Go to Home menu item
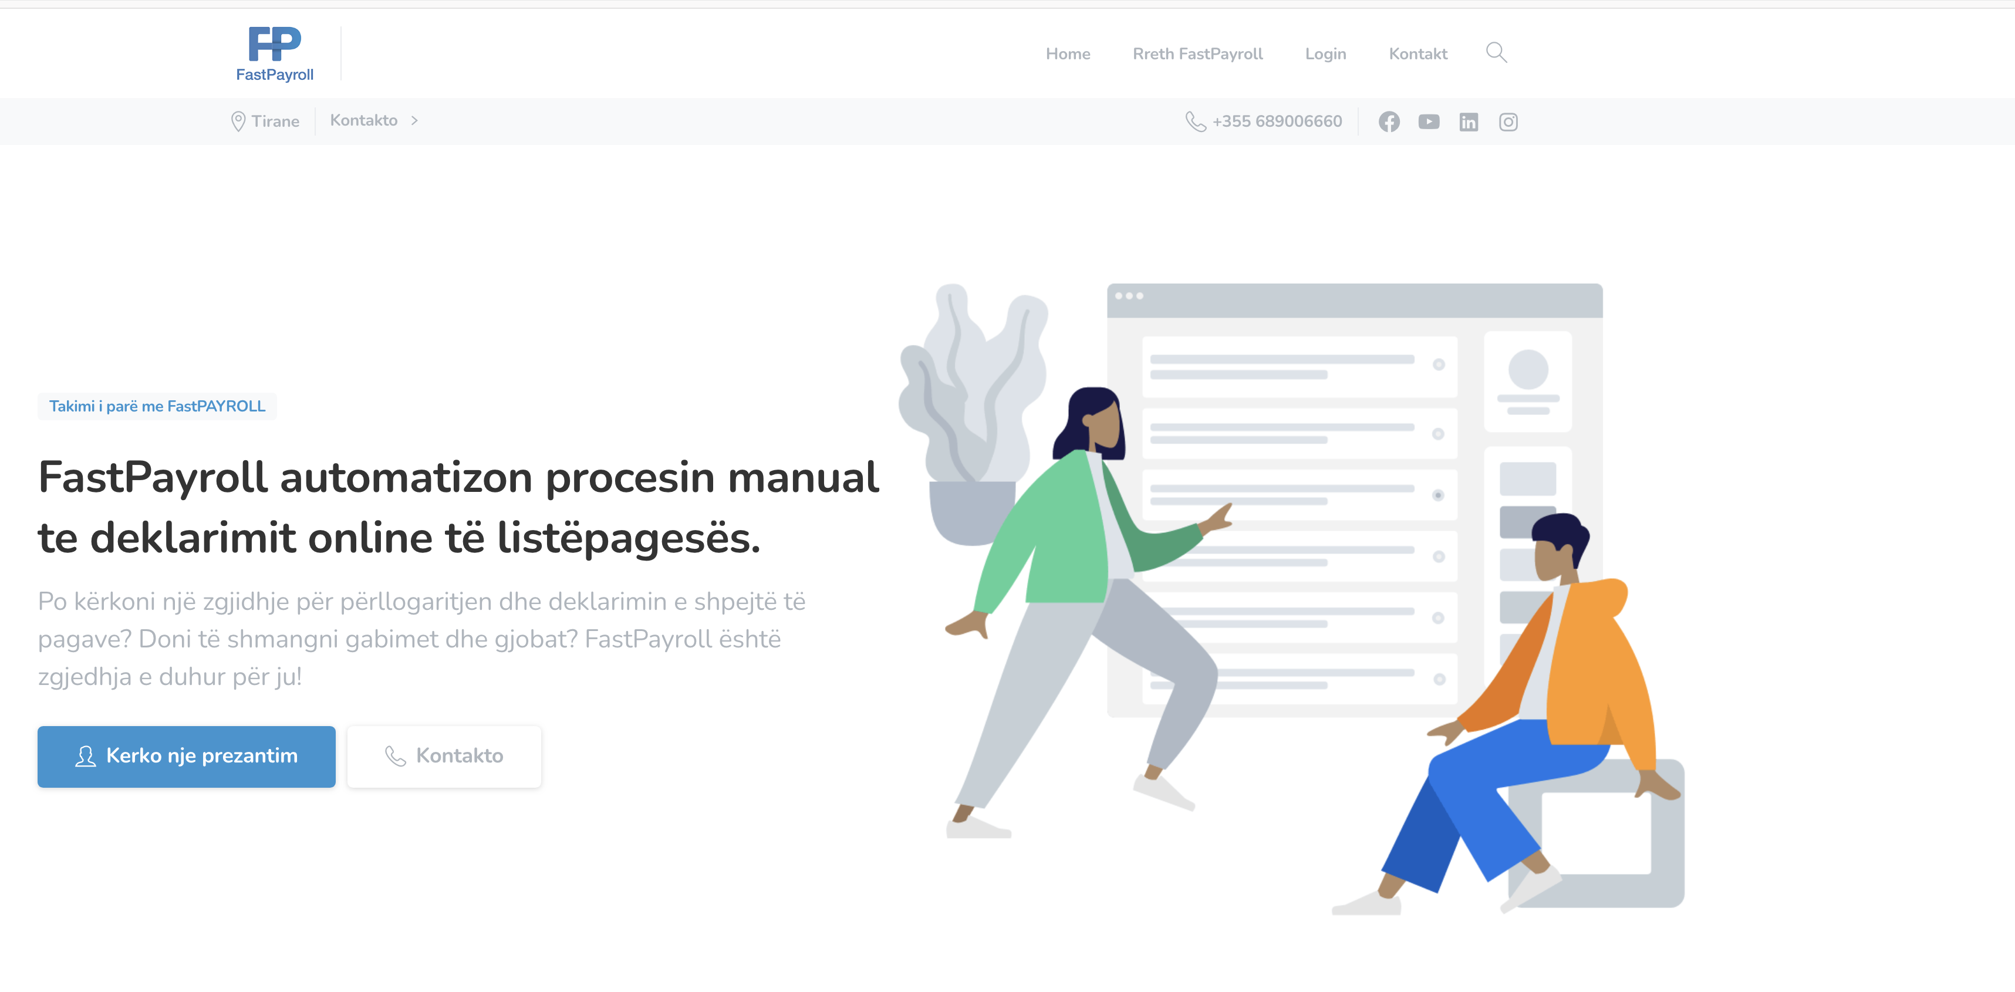 coord(1068,54)
